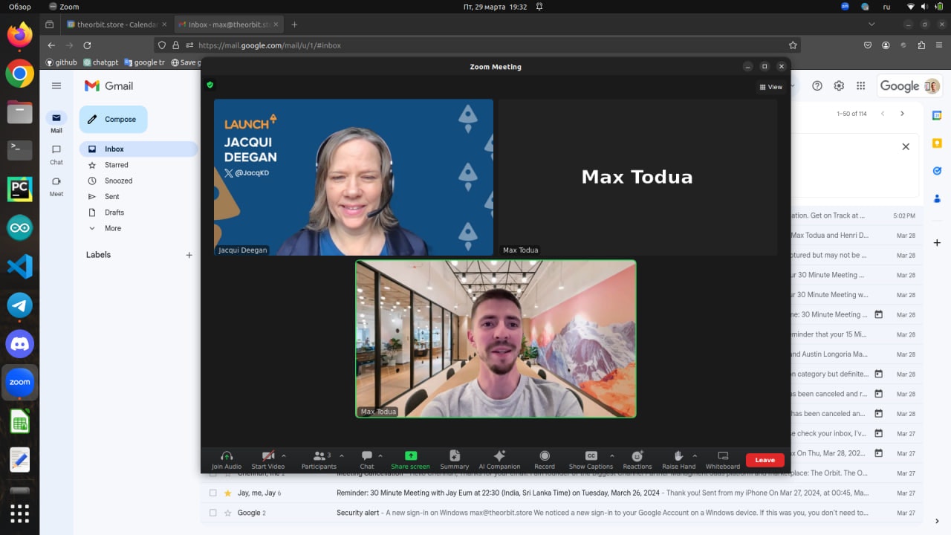The image size is (951, 535).
Task: Expand the Show Captions options arrow
Action: click(612, 455)
